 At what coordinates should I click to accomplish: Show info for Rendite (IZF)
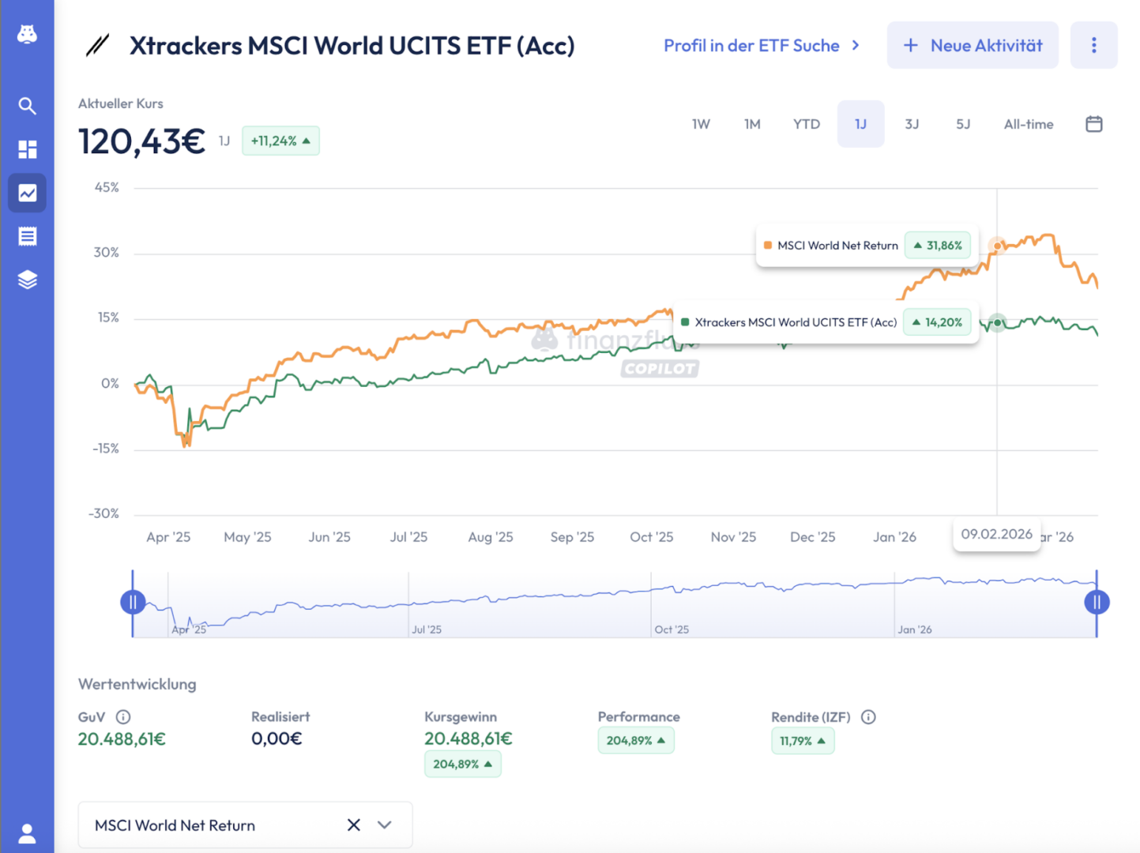(x=868, y=717)
